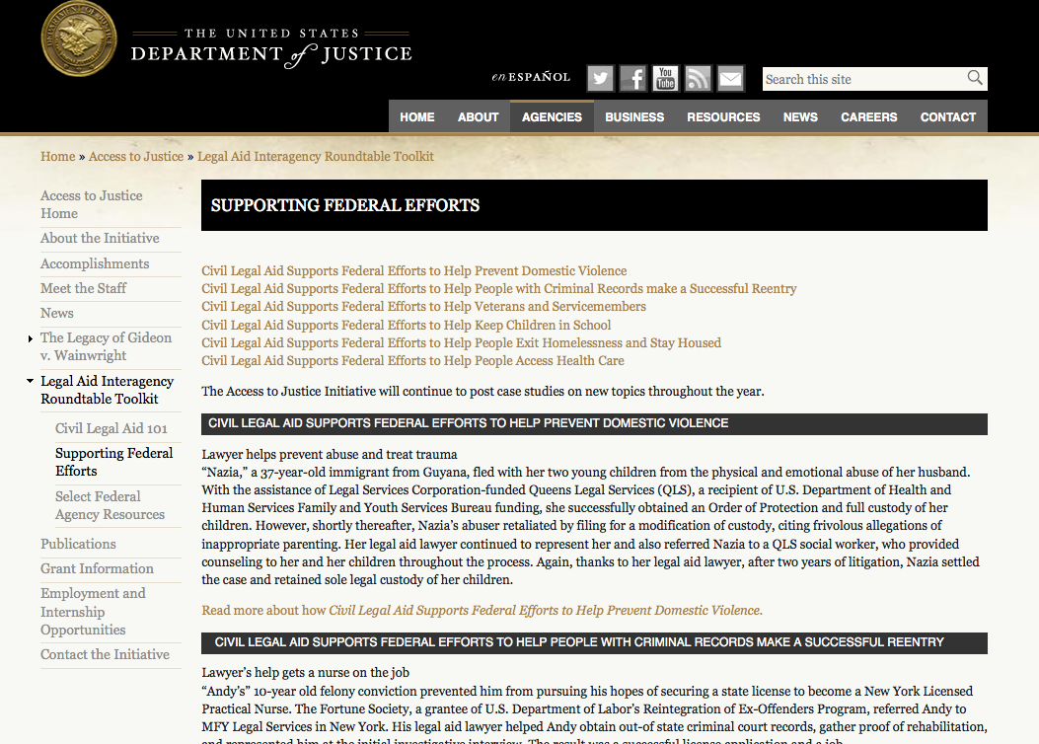
Task: Click the Help Keep Children in School link
Action: coord(406,325)
